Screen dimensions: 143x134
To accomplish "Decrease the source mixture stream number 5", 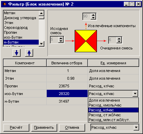I will click(x=61, y=41).
